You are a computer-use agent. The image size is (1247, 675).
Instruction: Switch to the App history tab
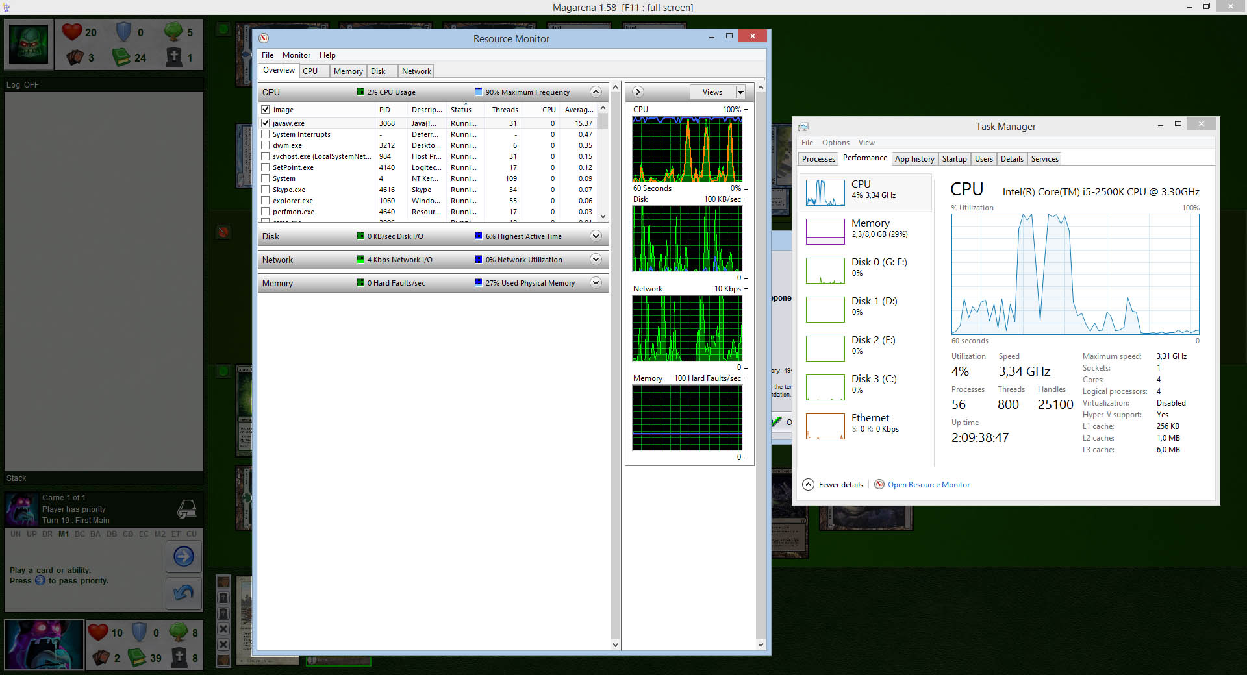tap(914, 159)
